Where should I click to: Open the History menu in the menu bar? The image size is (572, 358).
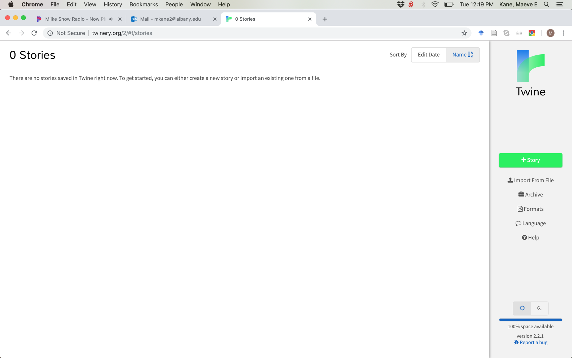(x=113, y=5)
